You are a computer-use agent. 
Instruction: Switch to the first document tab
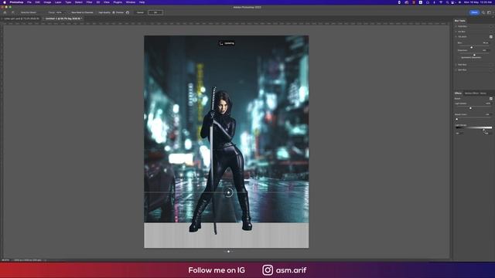coord(22,19)
